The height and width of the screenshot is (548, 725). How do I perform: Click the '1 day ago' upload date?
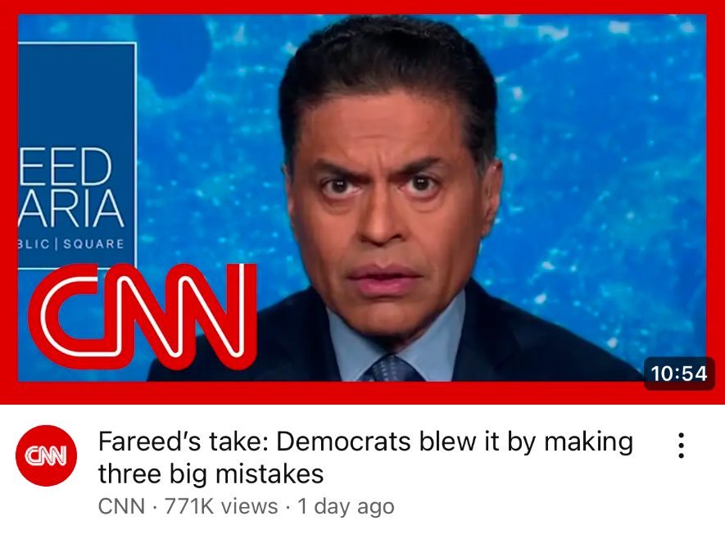point(346,506)
